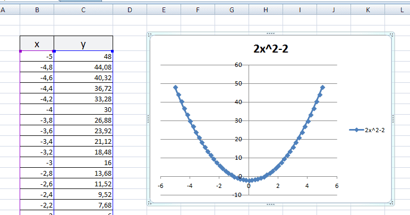Click the header cell labeled x
The width and height of the screenshot is (410, 215).
(x=37, y=44)
